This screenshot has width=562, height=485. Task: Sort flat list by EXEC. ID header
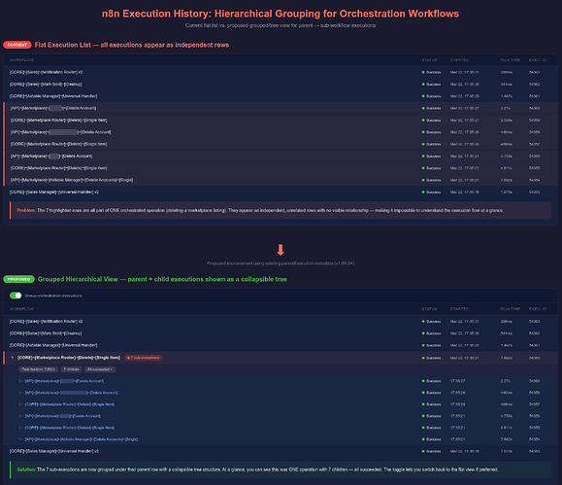point(538,60)
